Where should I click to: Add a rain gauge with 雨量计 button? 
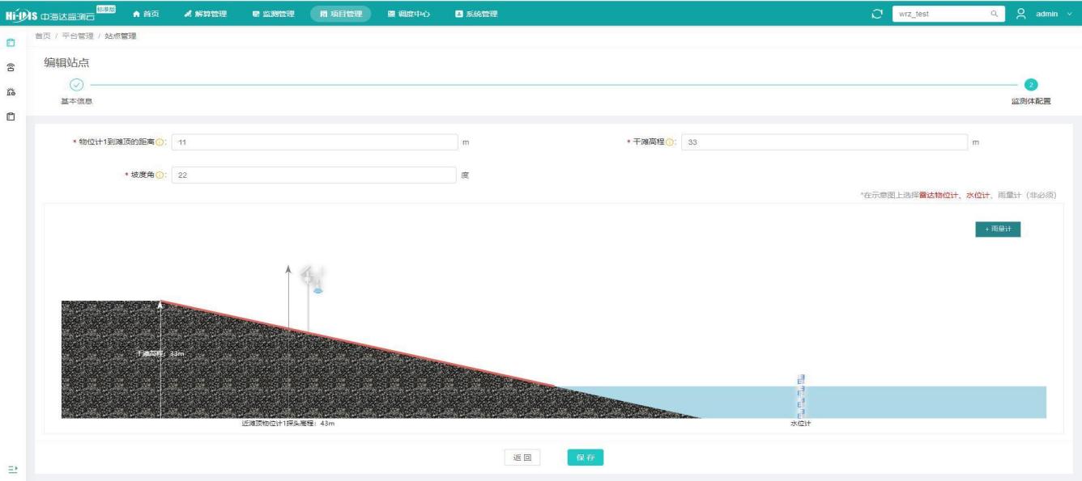(x=998, y=230)
